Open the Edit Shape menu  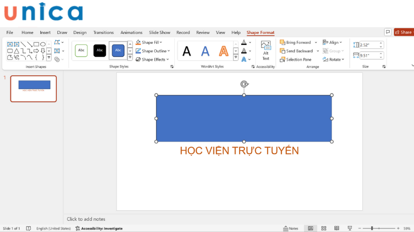[59, 42]
